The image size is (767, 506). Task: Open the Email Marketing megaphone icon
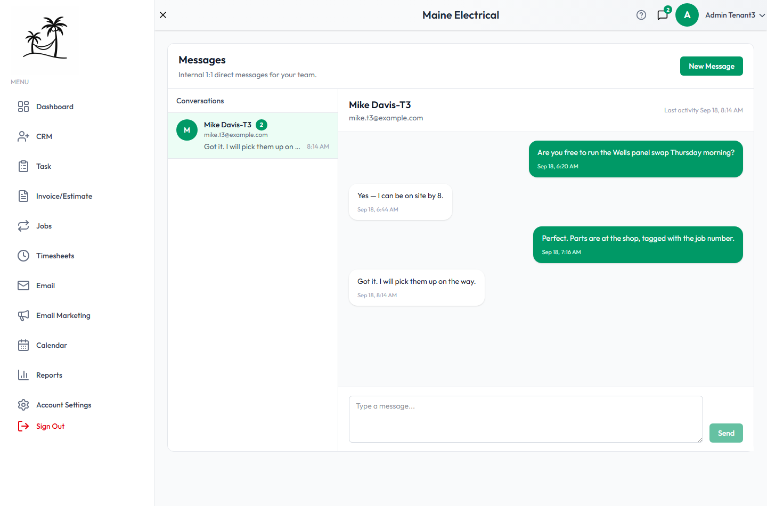pyautogui.click(x=23, y=315)
